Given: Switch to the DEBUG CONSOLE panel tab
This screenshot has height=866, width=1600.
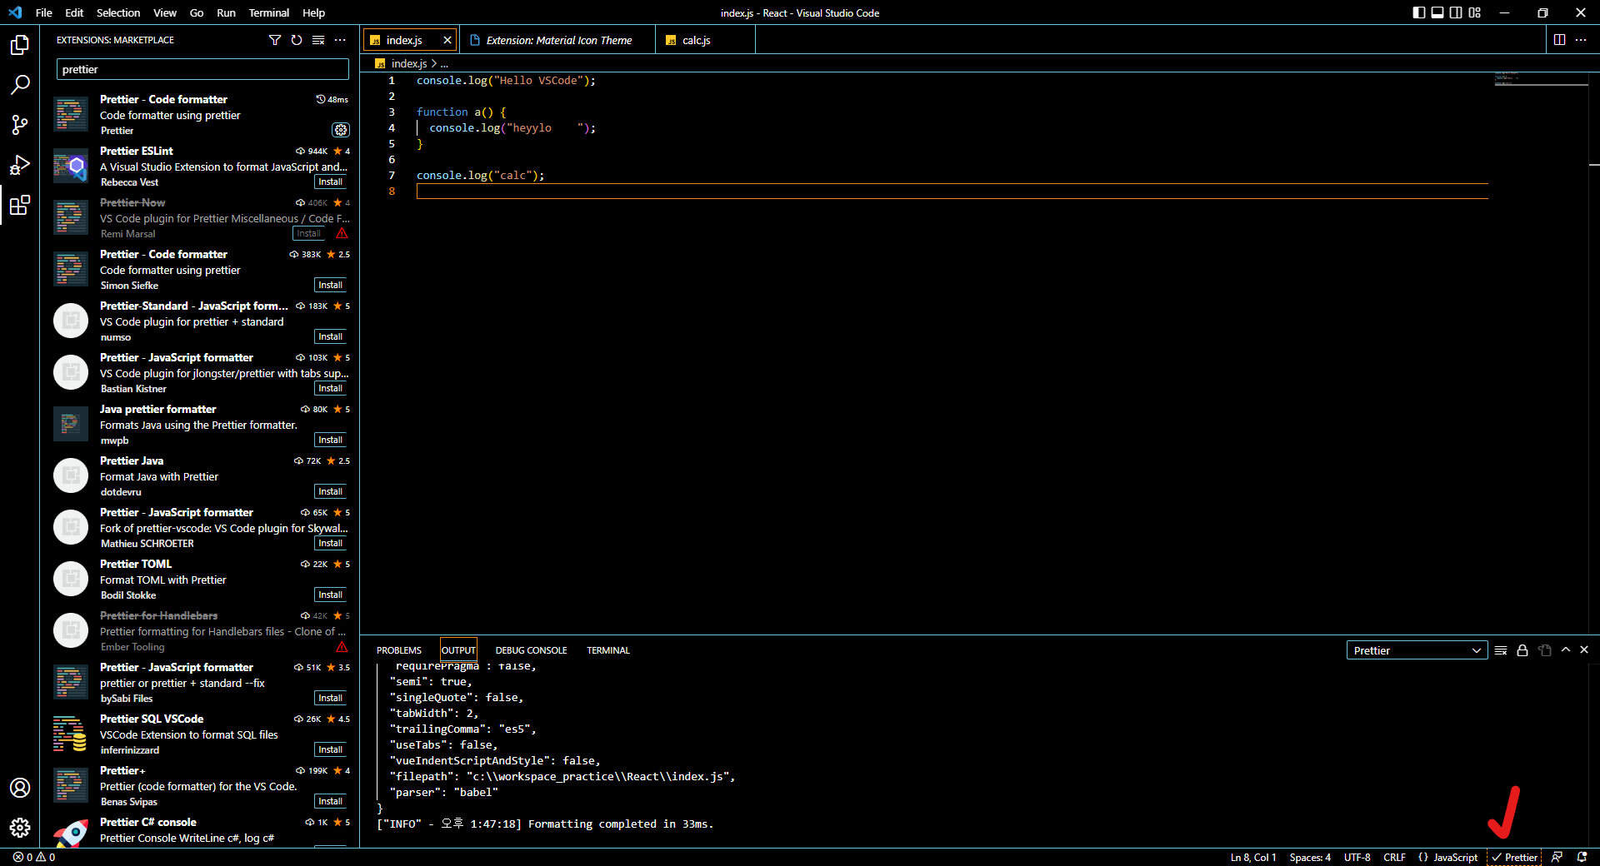Looking at the screenshot, I should 531,650.
